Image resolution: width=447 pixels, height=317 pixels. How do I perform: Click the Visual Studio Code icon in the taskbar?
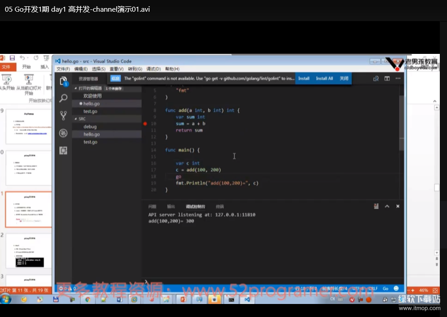[247, 299]
